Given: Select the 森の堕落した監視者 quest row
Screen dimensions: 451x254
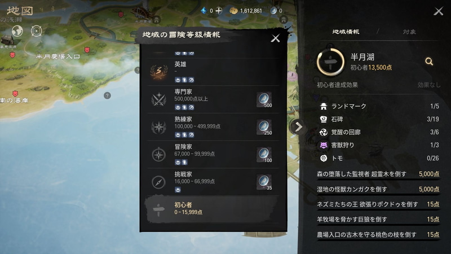Looking at the screenshot, I should coord(378,174).
